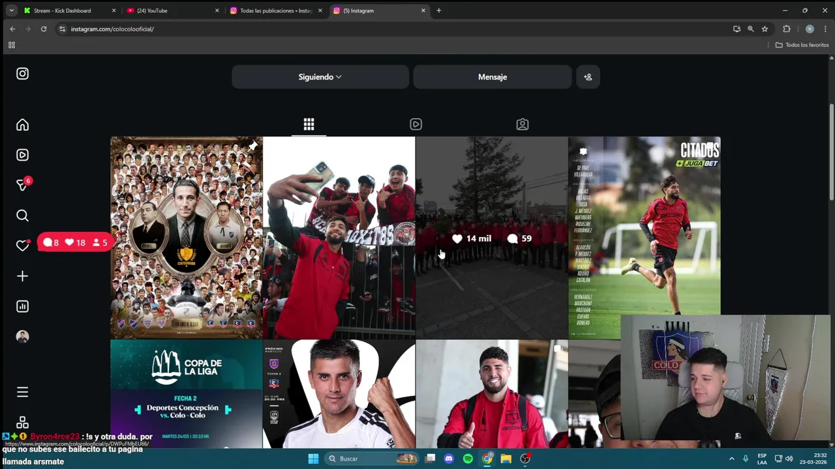Bookmark this page with the star
The width and height of the screenshot is (835, 469).
[x=765, y=29]
